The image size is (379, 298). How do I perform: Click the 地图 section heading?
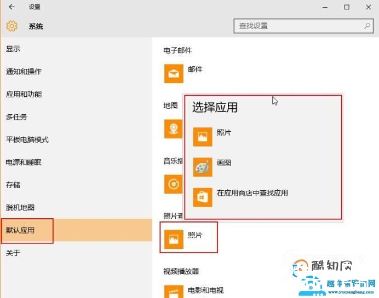coord(170,106)
